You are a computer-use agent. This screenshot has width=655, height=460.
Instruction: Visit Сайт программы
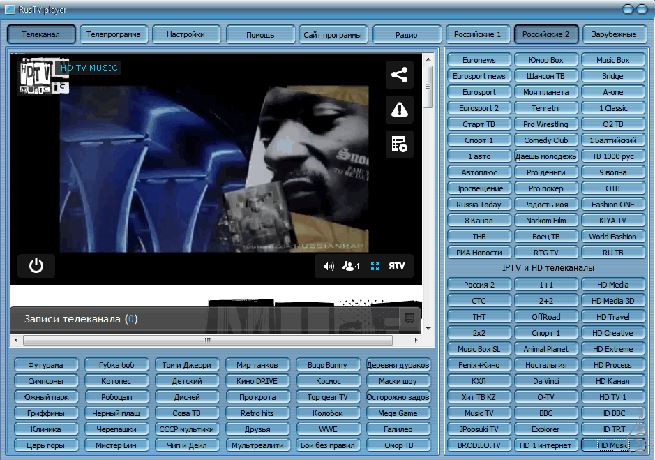pyautogui.click(x=333, y=35)
